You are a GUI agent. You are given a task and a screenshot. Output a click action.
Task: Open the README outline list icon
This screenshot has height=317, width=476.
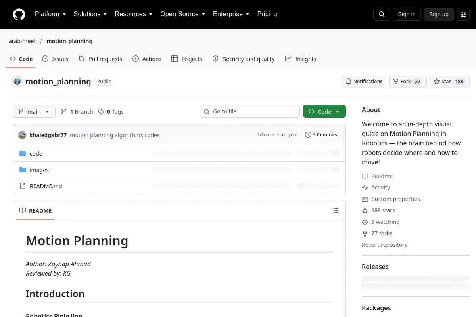[336, 211]
